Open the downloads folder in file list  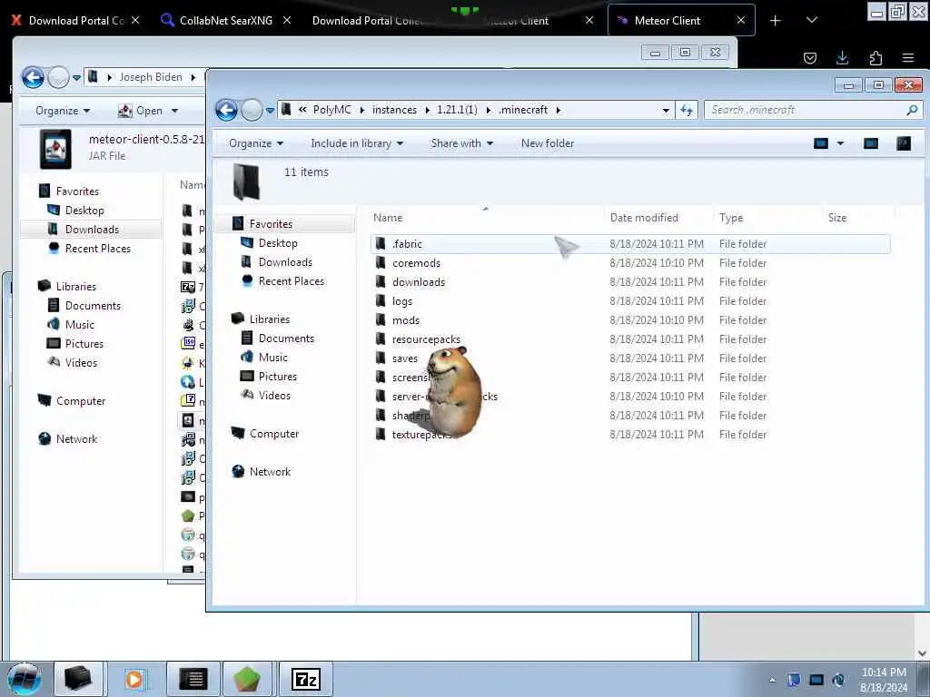pyautogui.click(x=418, y=281)
